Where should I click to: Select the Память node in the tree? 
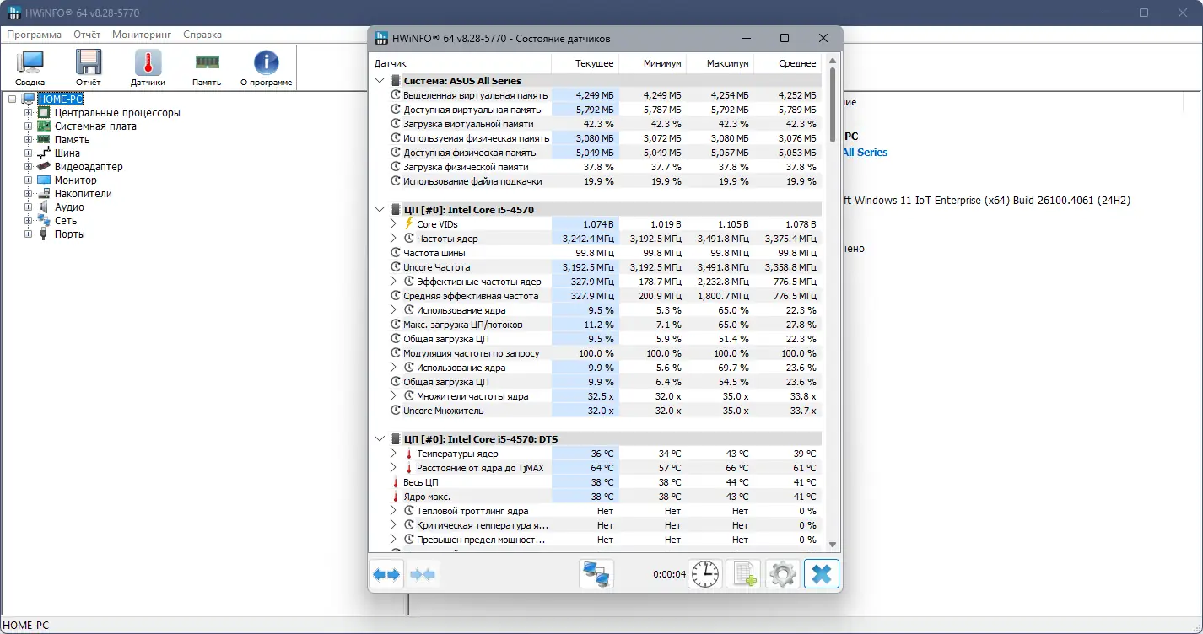[72, 140]
